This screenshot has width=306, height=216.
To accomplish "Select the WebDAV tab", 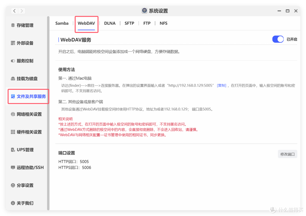I will (x=86, y=23).
